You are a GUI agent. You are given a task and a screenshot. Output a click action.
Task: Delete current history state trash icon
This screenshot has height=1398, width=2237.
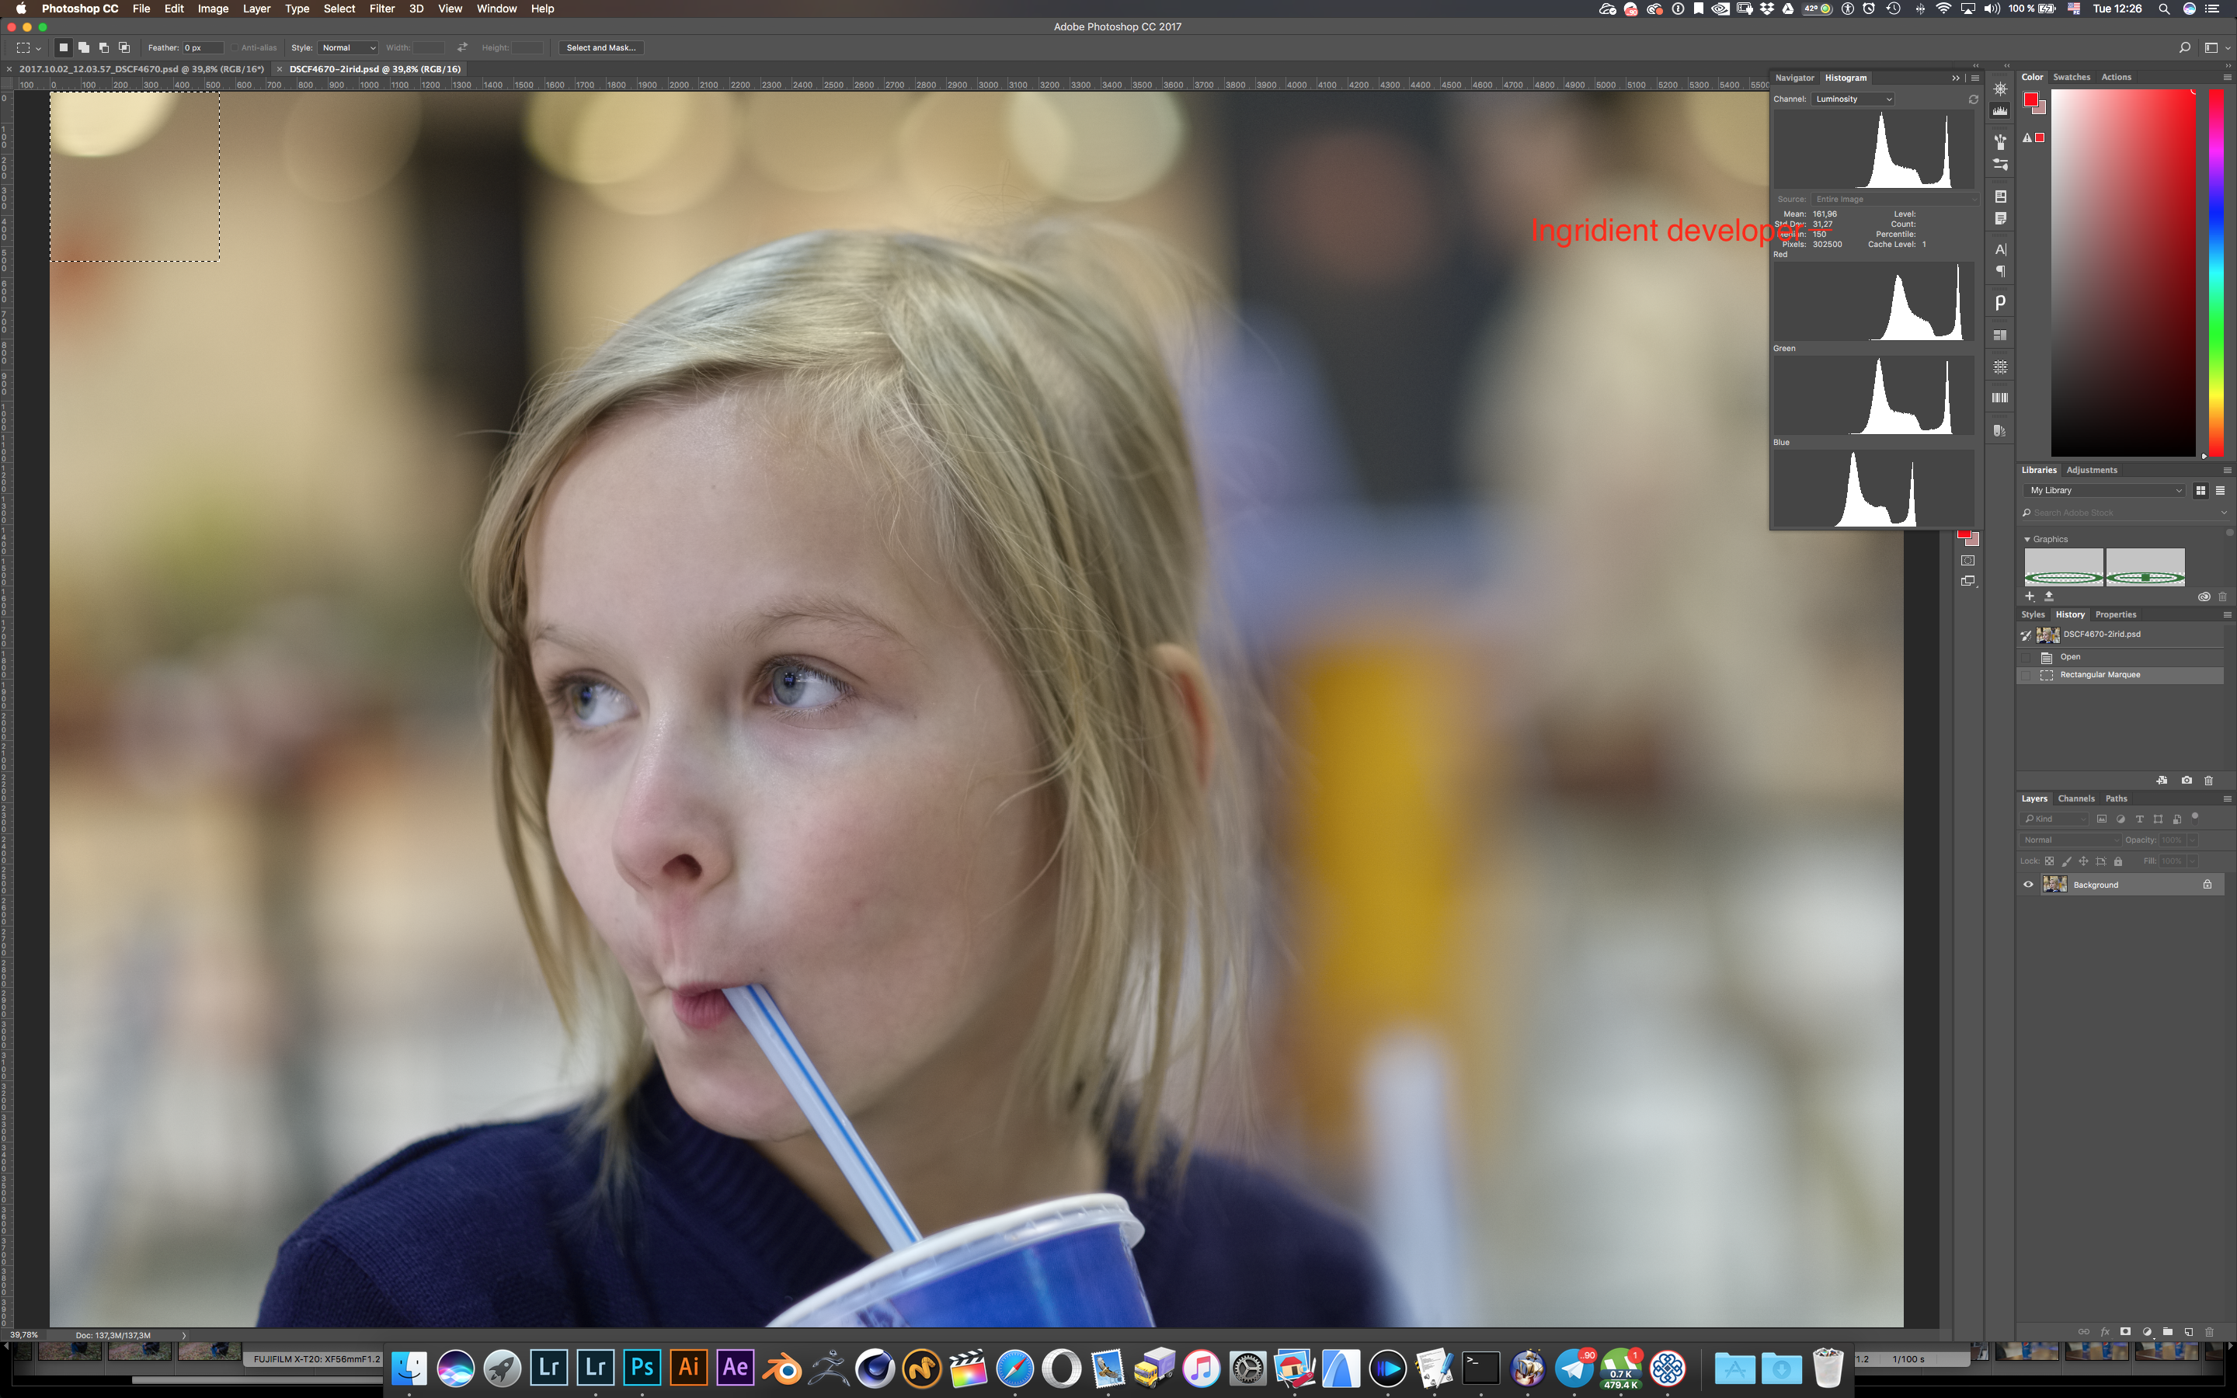(x=2208, y=781)
